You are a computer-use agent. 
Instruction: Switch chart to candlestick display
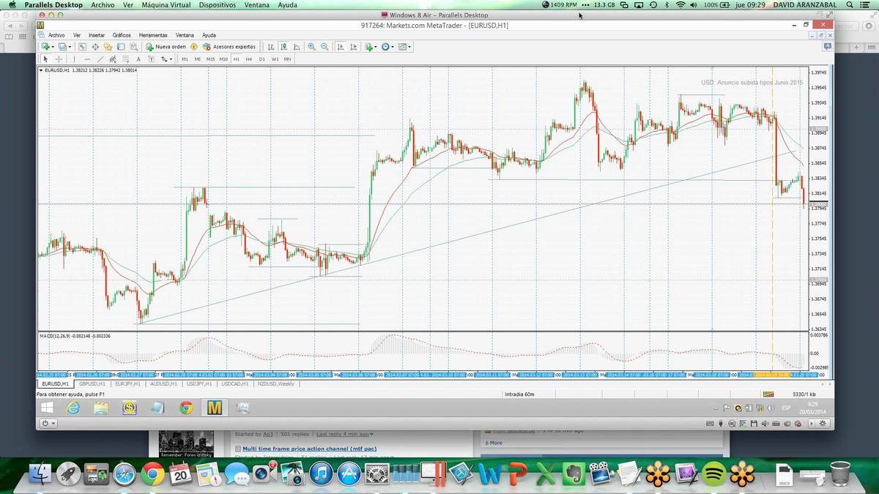click(283, 47)
